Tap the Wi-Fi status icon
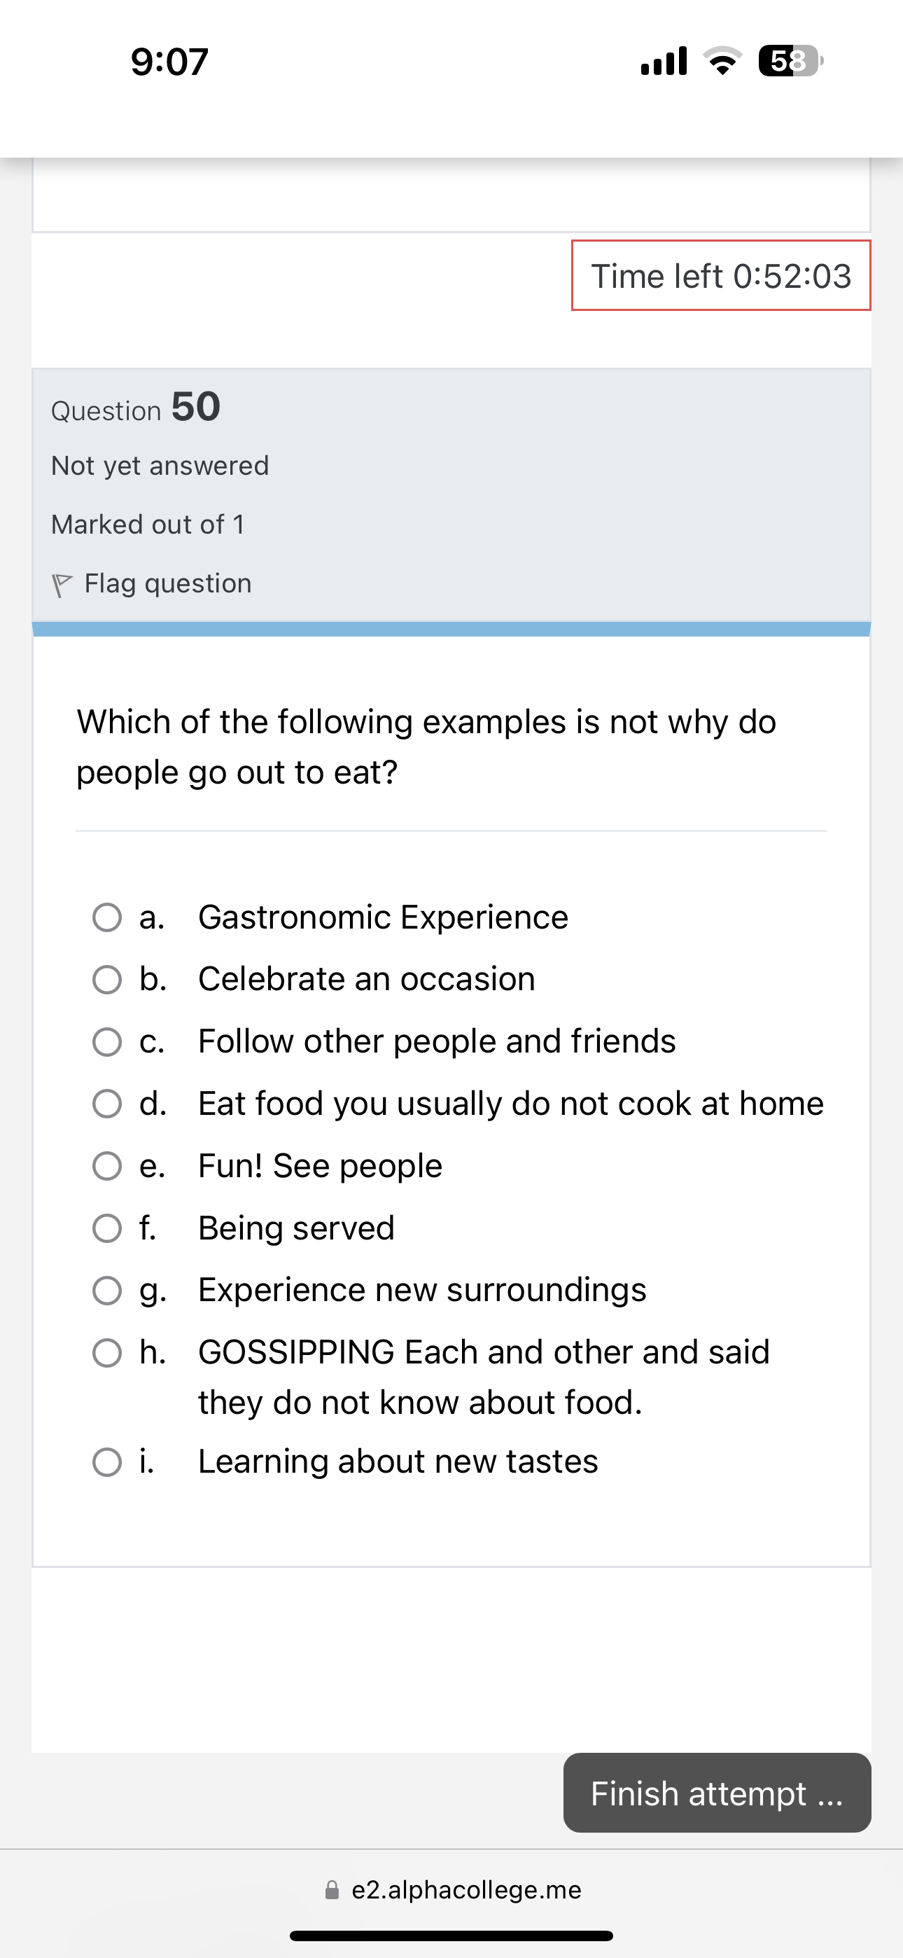903x1958 pixels. pyautogui.click(x=722, y=61)
